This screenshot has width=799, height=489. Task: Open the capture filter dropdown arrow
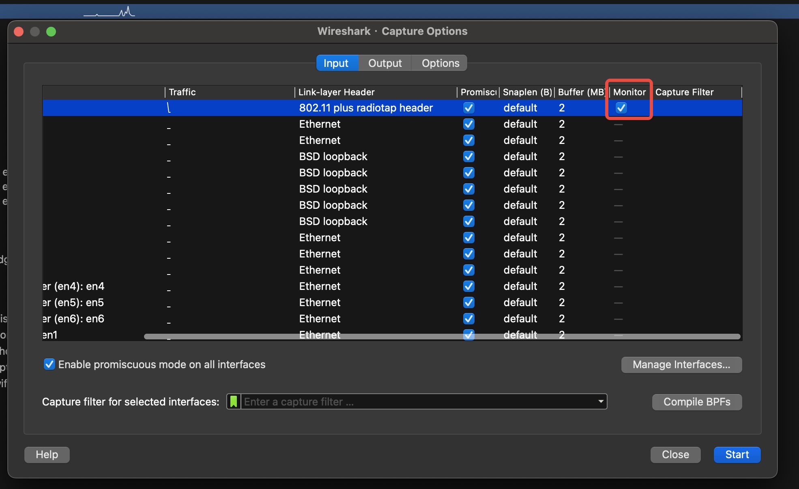coord(601,401)
